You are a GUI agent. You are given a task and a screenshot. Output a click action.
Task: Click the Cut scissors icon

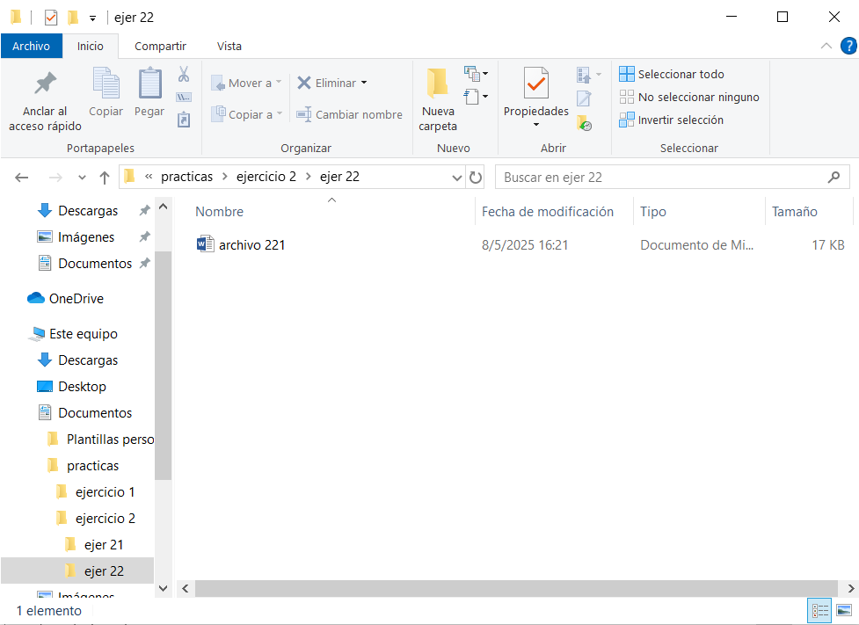coord(184,75)
